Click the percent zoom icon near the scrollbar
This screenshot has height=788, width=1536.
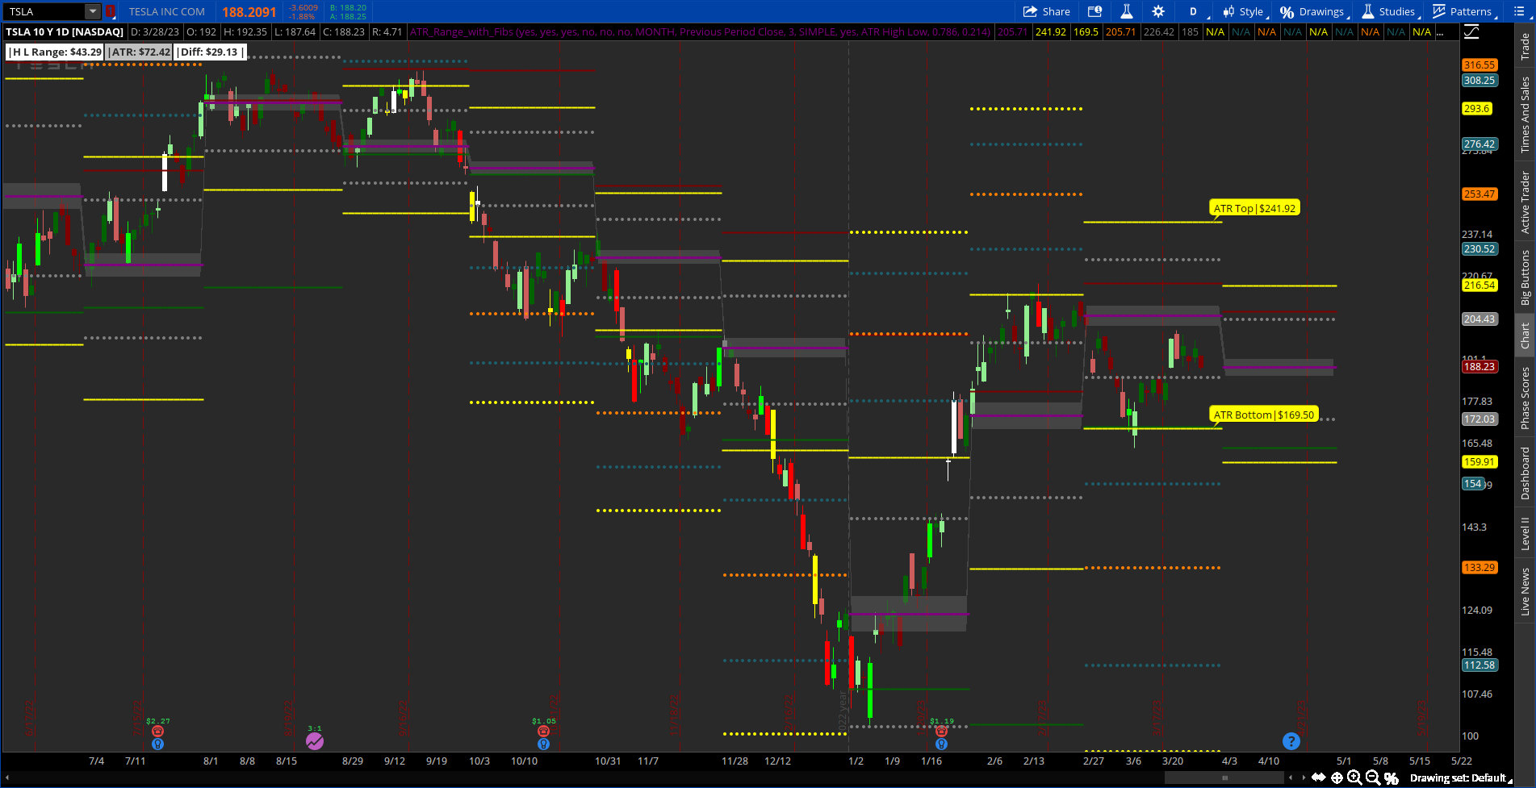1392,778
